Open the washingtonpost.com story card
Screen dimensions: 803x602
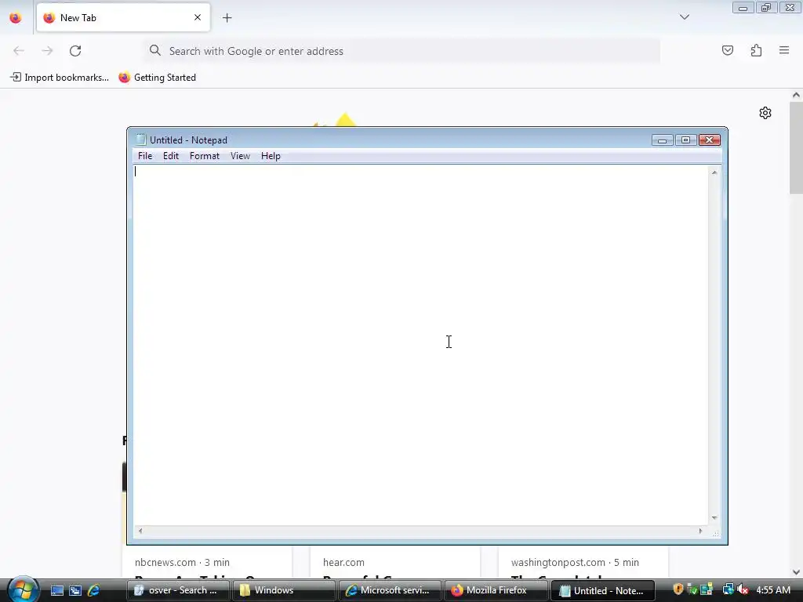coord(583,562)
